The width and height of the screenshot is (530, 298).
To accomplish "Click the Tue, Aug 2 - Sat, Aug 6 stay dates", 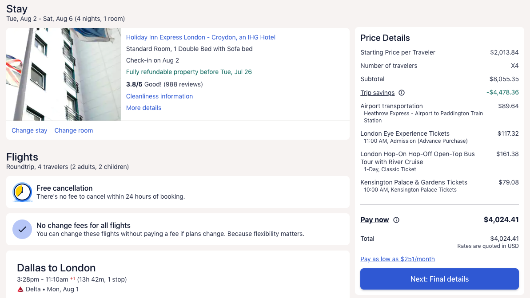I will pos(39,19).
